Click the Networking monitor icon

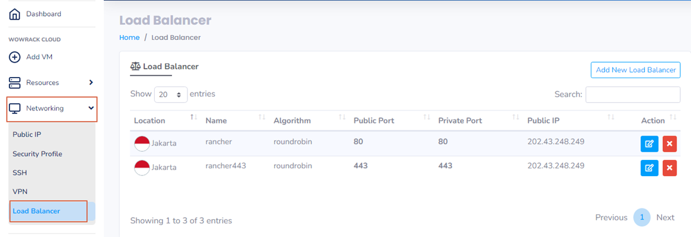[14, 109]
